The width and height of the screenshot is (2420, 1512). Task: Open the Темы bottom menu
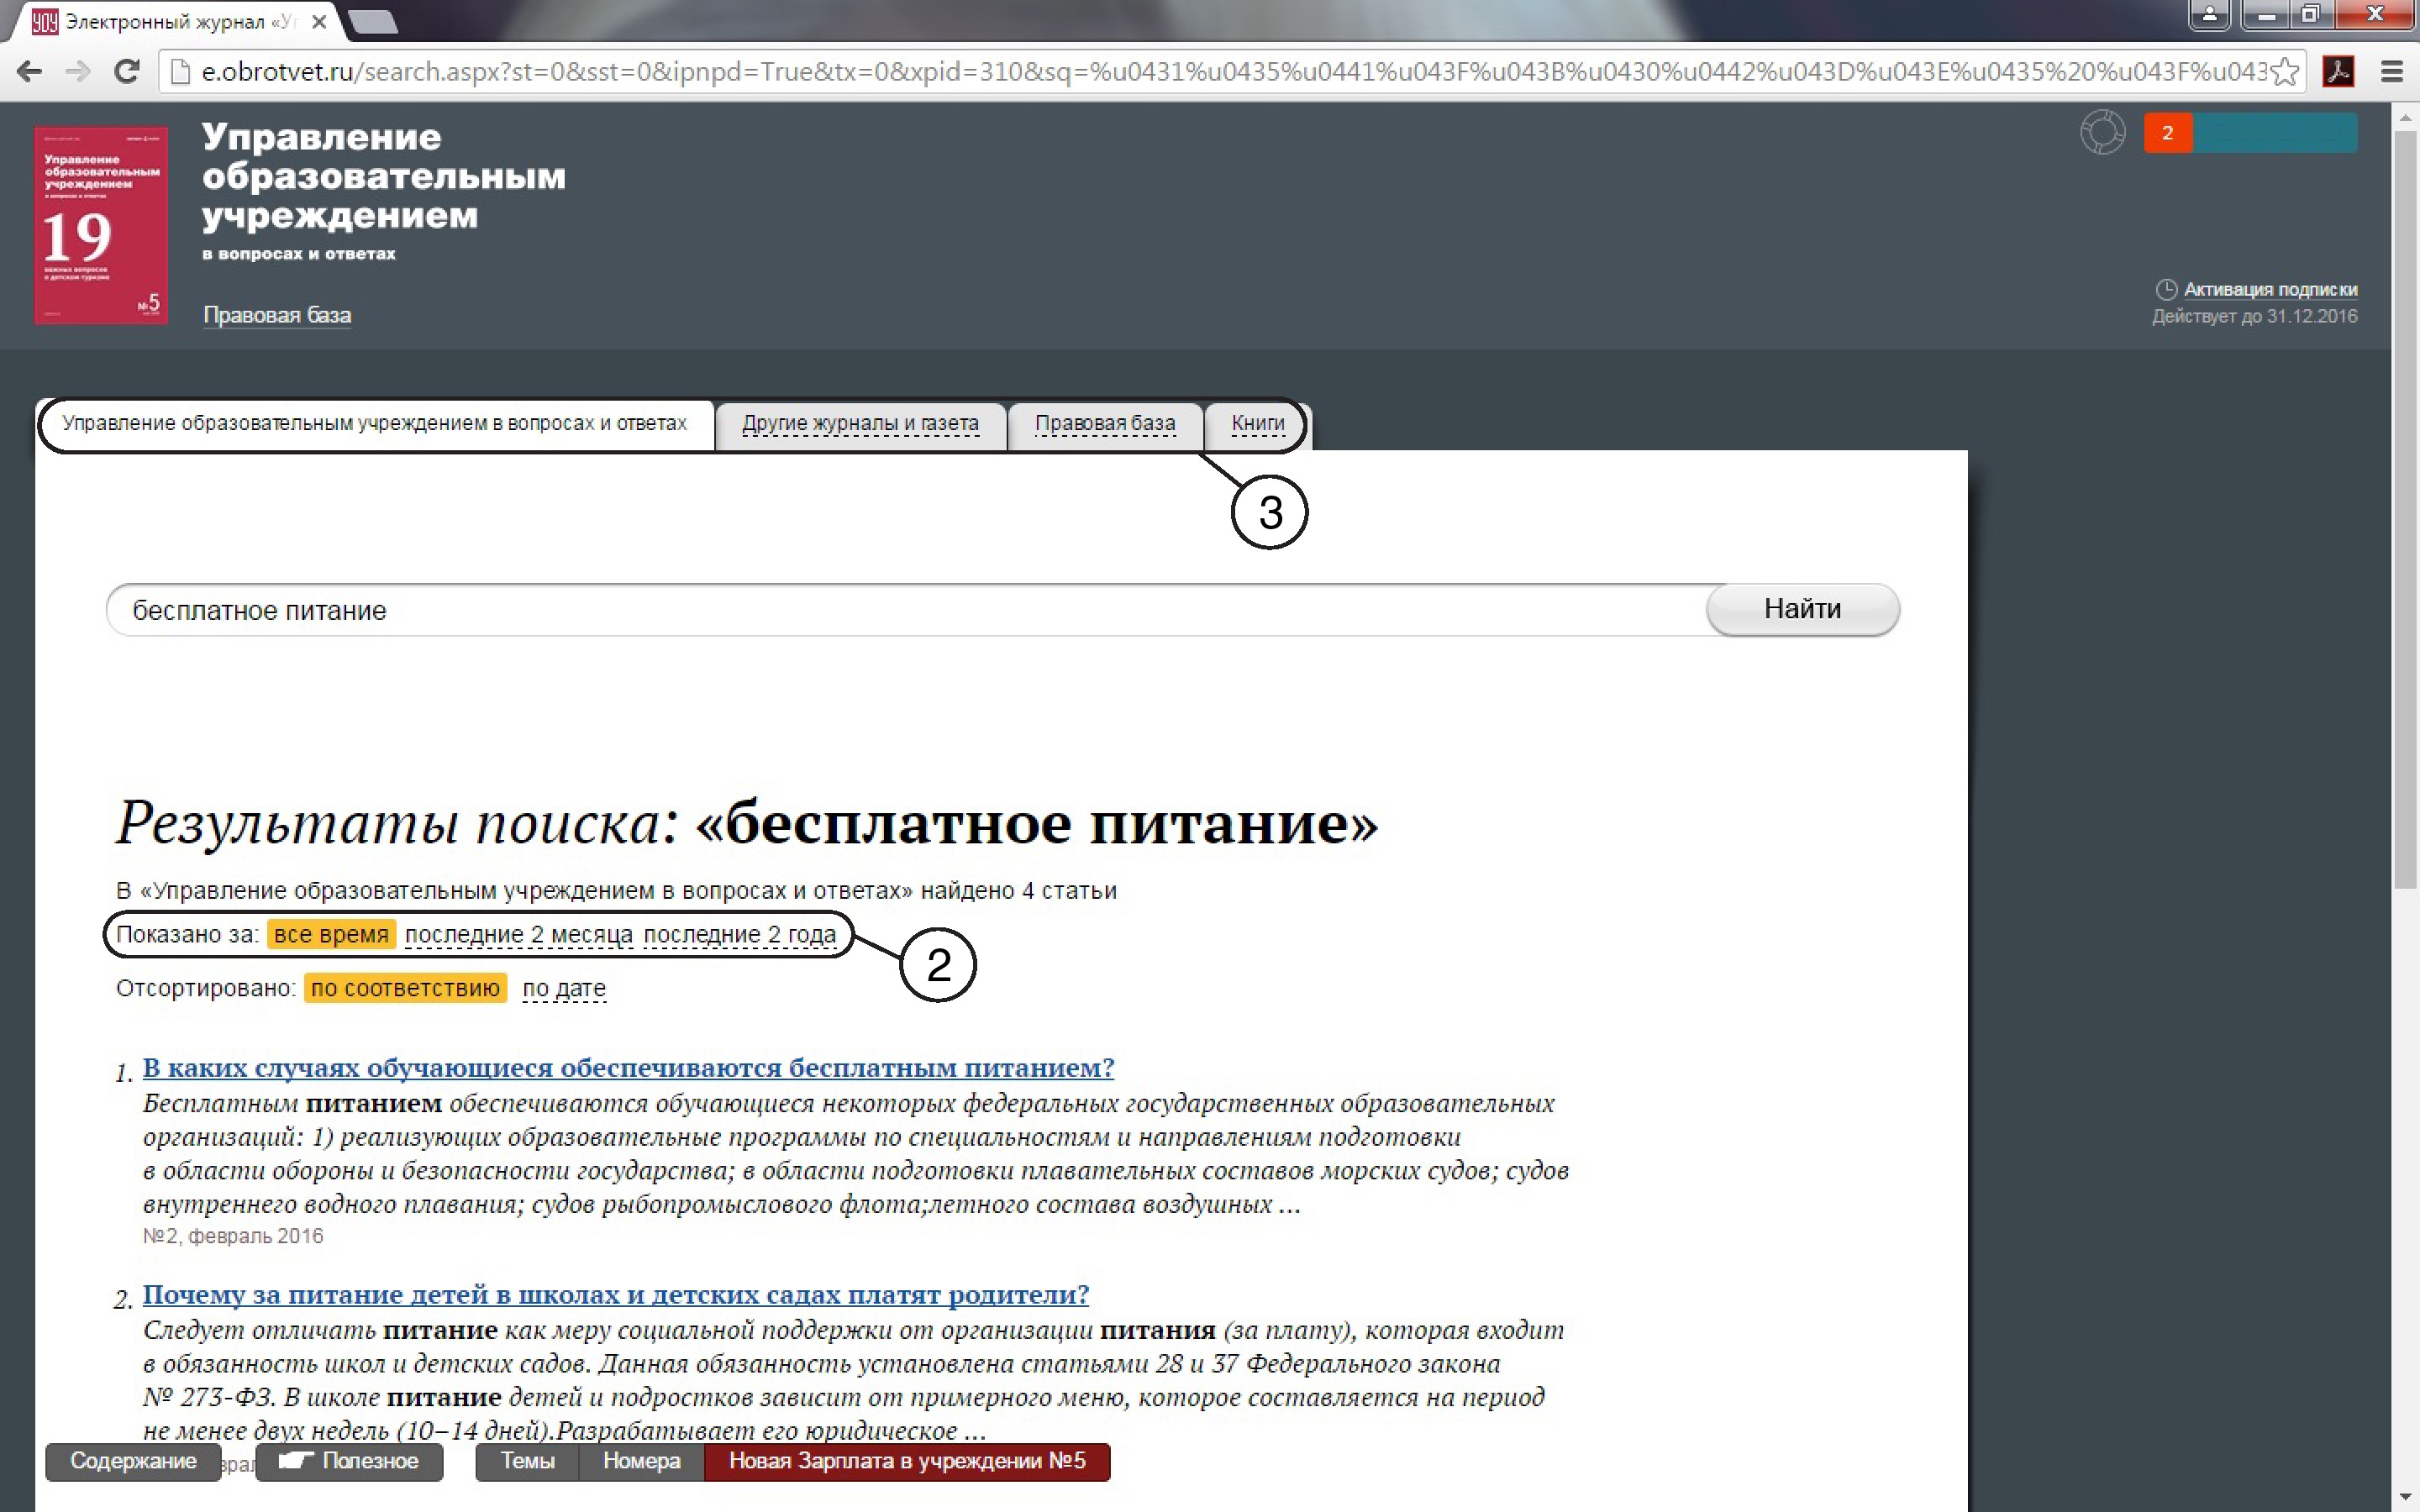point(527,1461)
